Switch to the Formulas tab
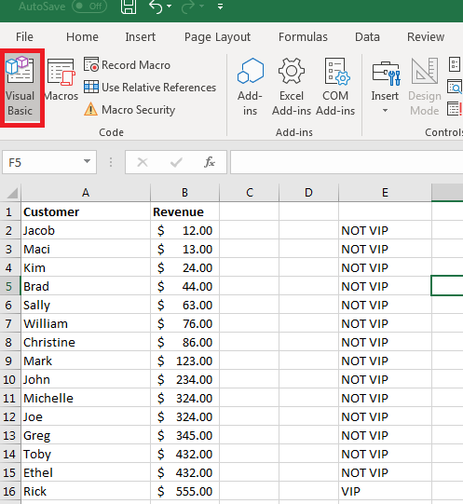Screen dimensions: 463x504 303,37
